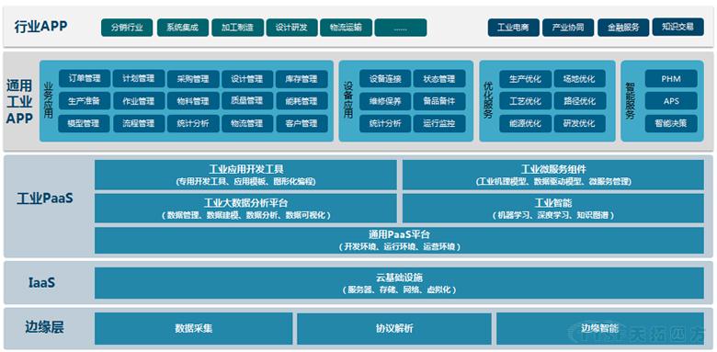717x352 pixels.
Task: Select the 设计管理 box
Action: tap(247, 79)
